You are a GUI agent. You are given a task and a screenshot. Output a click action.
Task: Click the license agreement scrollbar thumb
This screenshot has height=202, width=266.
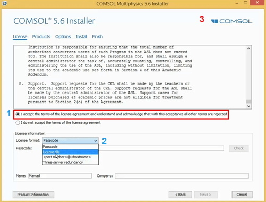point(248,102)
